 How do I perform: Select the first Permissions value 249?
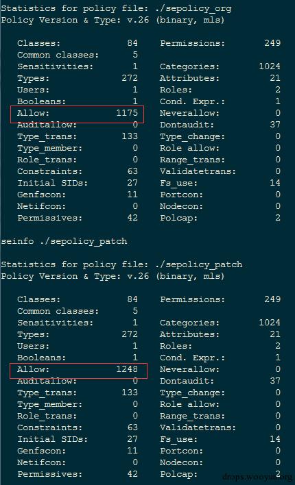pyautogui.click(x=272, y=43)
